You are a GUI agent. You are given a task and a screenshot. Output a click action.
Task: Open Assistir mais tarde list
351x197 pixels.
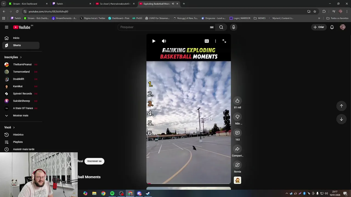pyautogui.click(x=21, y=149)
